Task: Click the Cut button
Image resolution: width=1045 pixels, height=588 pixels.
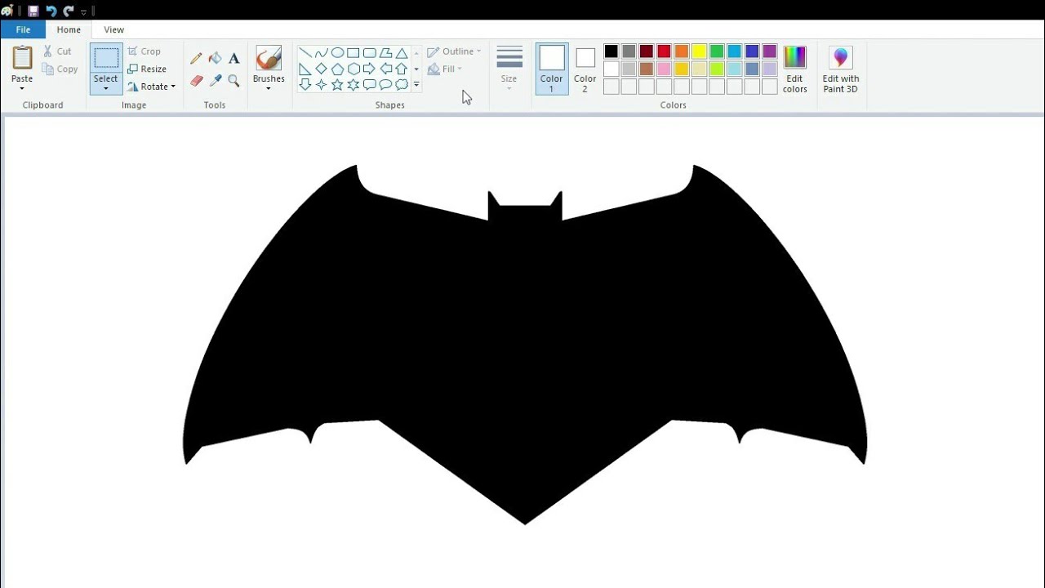Action: click(57, 51)
